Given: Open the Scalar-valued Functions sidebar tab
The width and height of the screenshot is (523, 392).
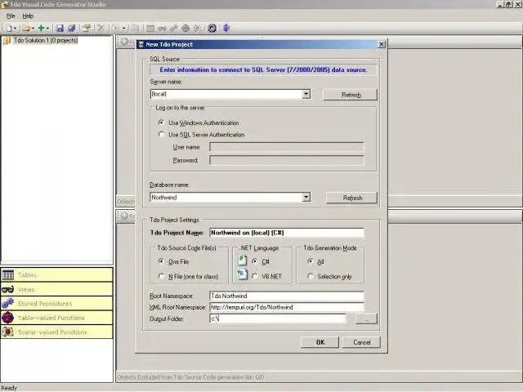Looking at the screenshot, I should click(57, 332).
